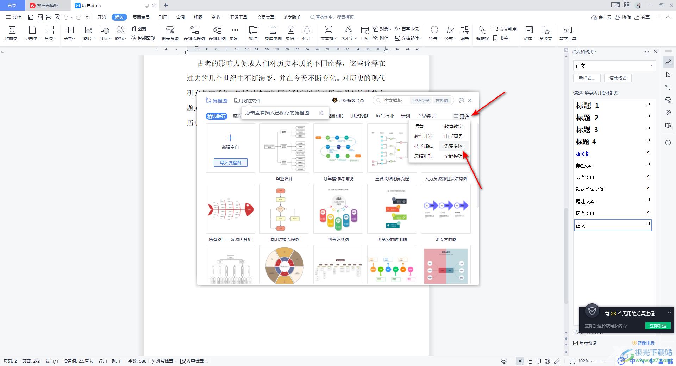This screenshot has height=366, width=676.
Task: Select 免费专区 in the more menu
Action: pyautogui.click(x=453, y=146)
